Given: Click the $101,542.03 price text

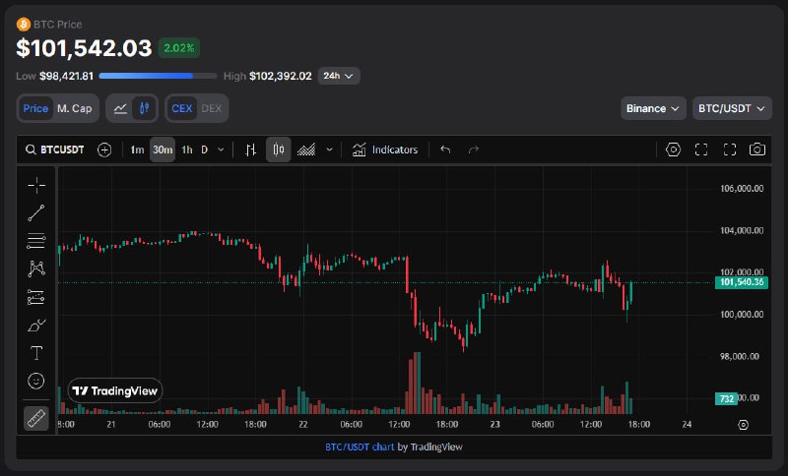Looking at the screenshot, I should pyautogui.click(x=84, y=48).
